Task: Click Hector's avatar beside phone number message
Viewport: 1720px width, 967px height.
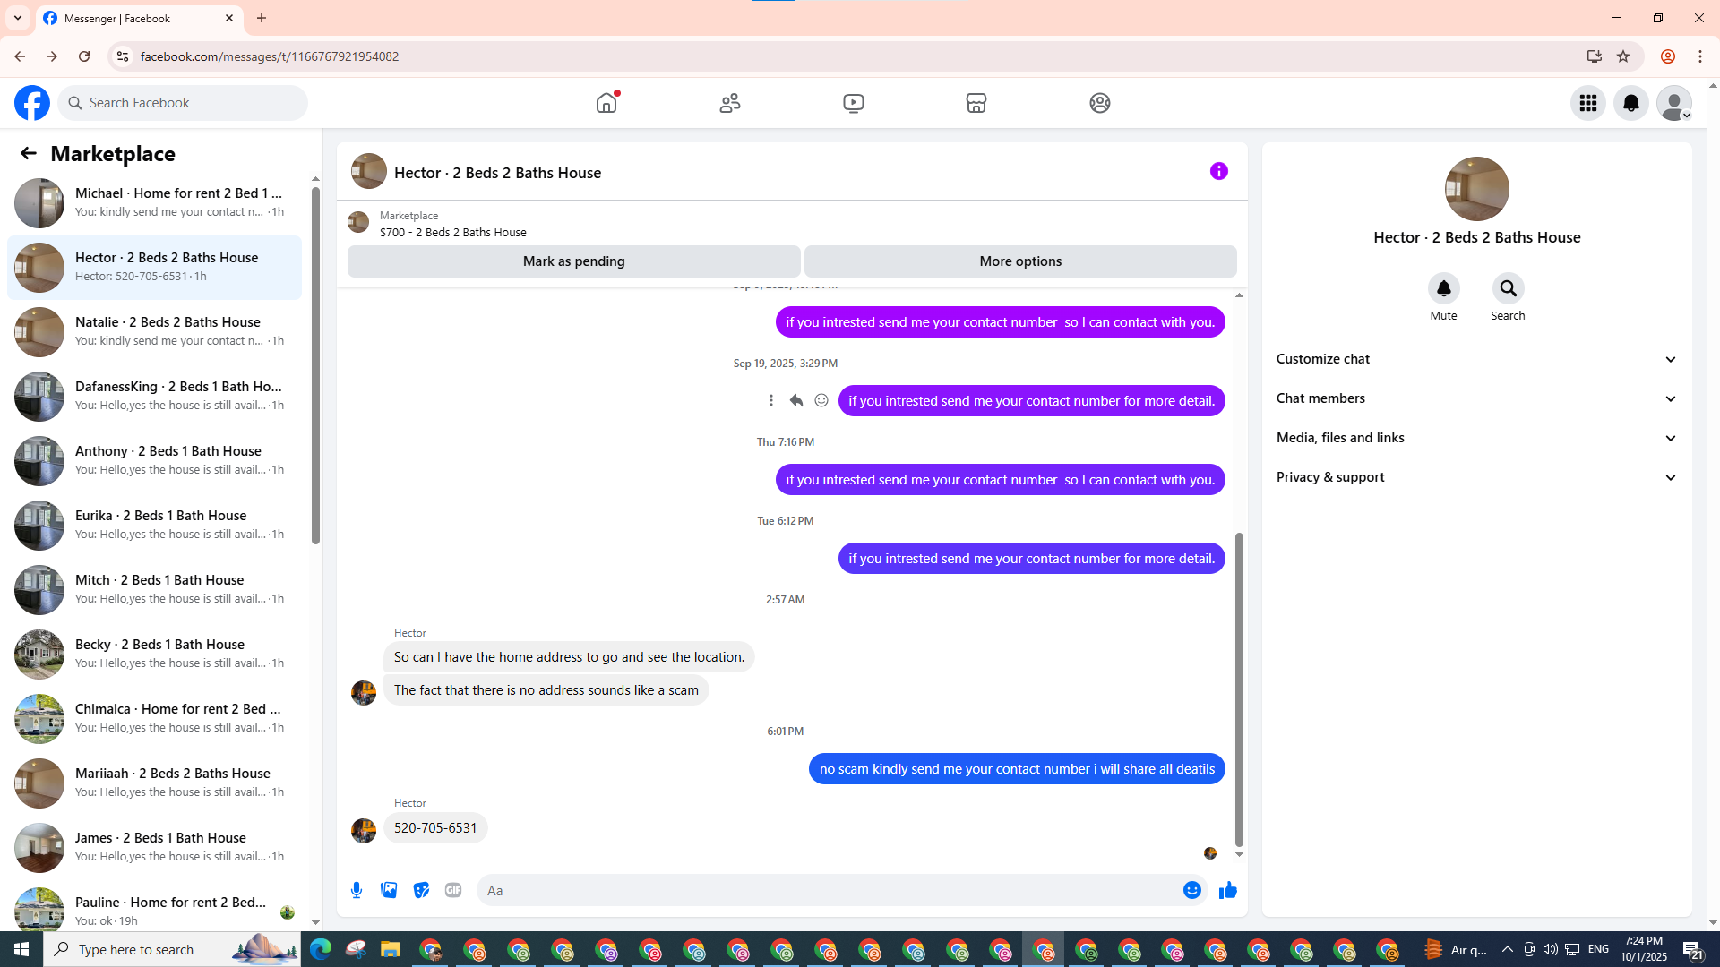Action: (x=364, y=831)
